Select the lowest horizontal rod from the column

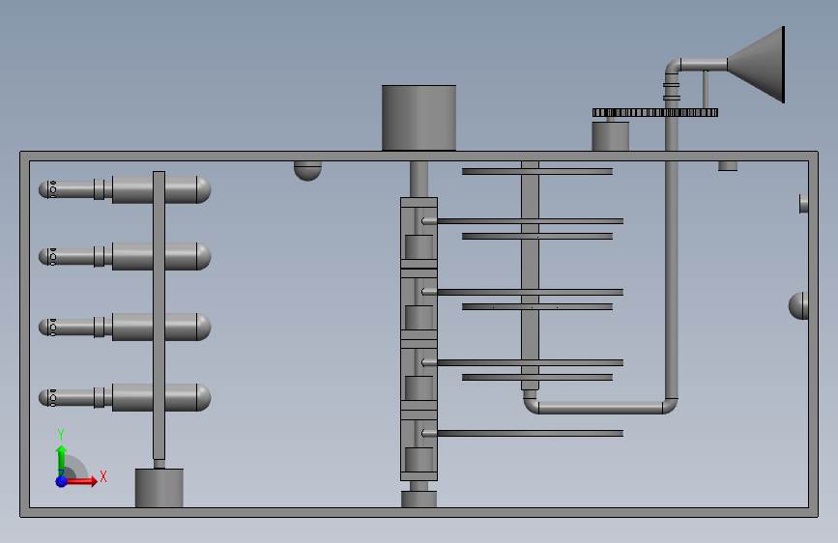(x=523, y=433)
